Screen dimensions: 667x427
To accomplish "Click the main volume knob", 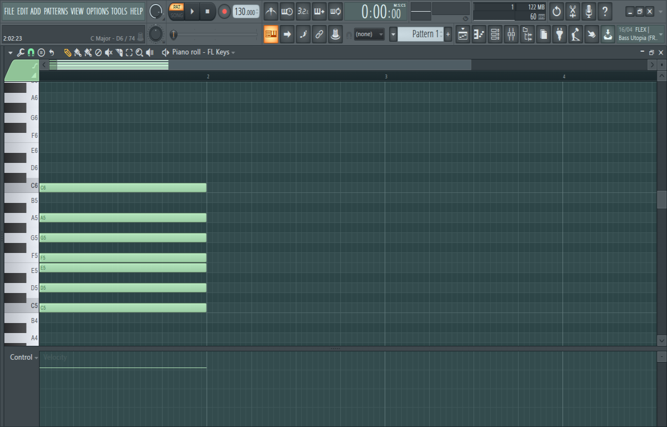I will [157, 11].
